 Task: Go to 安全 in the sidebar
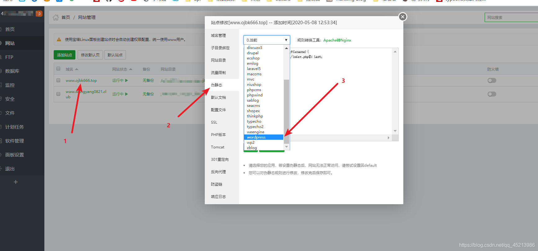tap(22, 99)
